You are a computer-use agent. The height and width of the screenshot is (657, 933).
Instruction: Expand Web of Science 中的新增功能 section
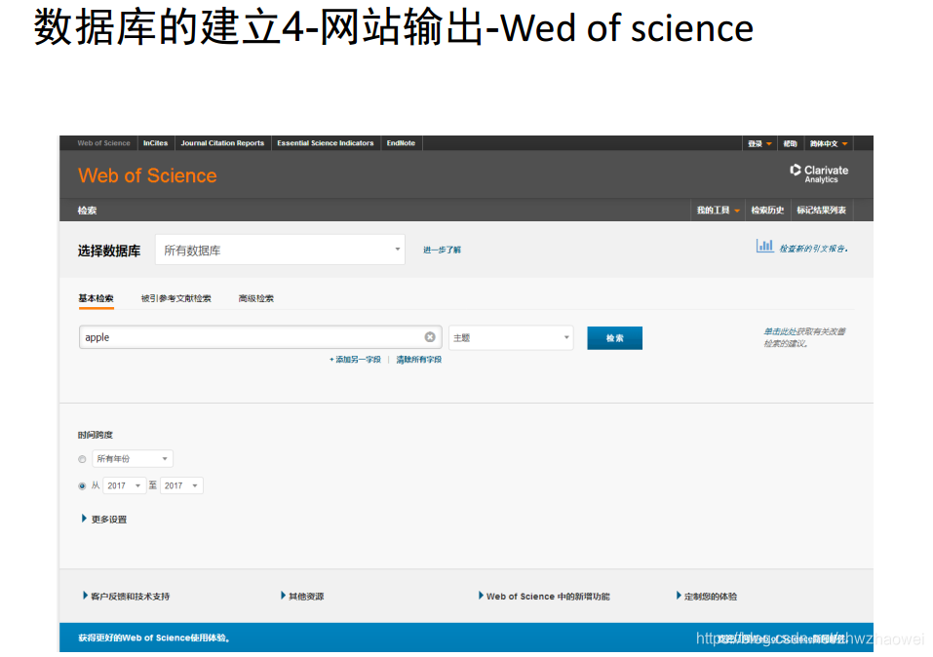tap(544, 596)
